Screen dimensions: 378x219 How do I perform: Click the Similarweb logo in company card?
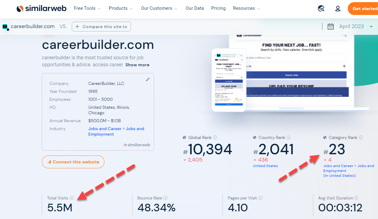(x=137, y=145)
